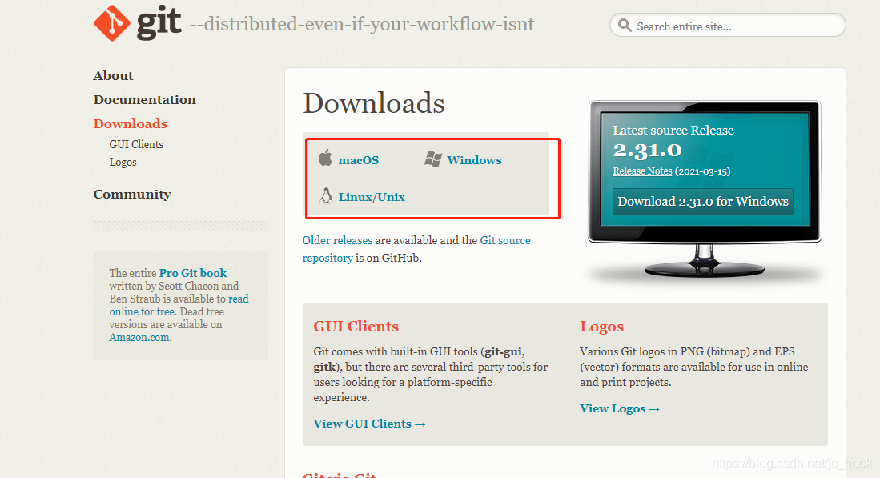Click the monitor illustration image
This screenshot has width=880, height=478.
tap(705, 190)
